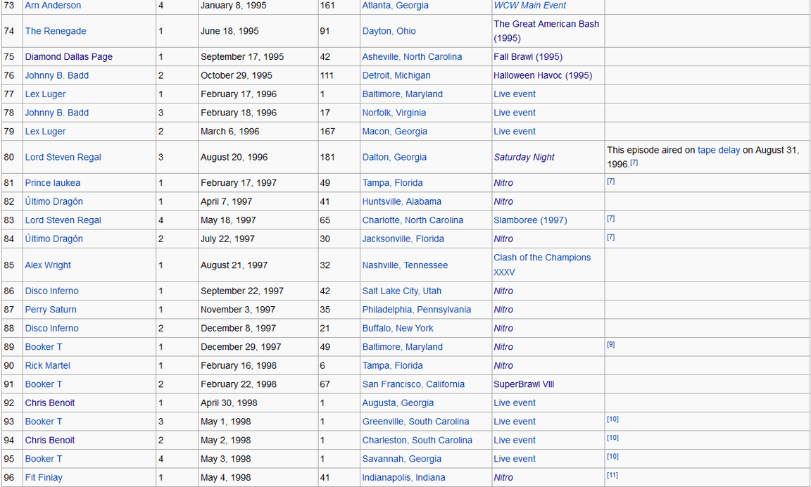The image size is (811, 487).
Task: Click footnote [7] after August 31, 1996
Action: [634, 163]
